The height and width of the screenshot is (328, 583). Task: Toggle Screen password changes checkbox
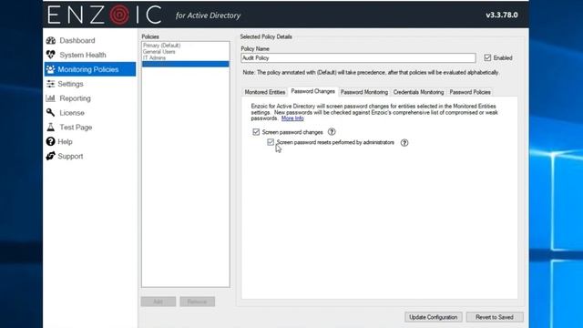tap(256, 131)
